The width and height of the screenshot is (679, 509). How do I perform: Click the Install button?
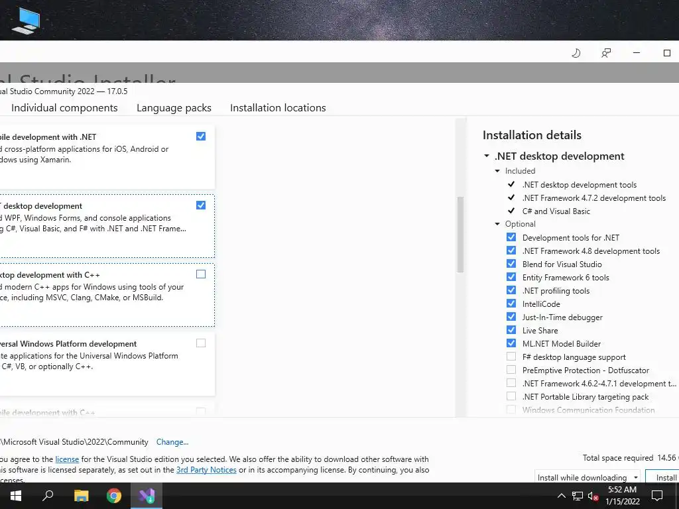coord(662,477)
